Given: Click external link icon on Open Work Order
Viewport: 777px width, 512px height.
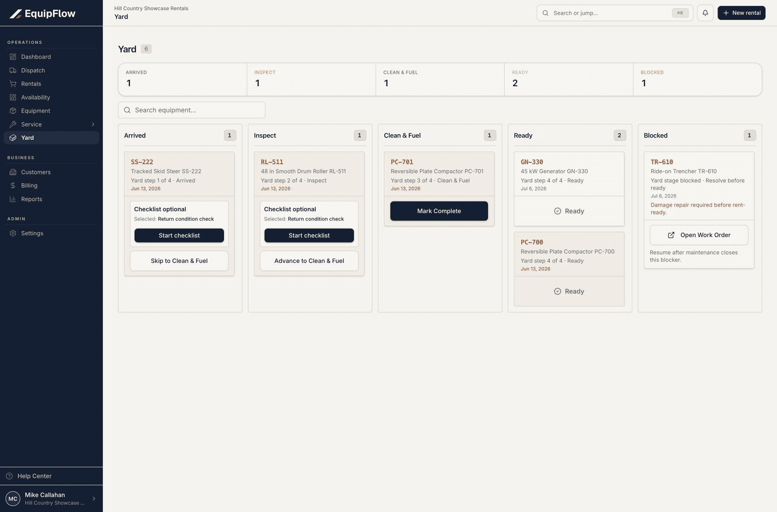Looking at the screenshot, I should pos(671,235).
